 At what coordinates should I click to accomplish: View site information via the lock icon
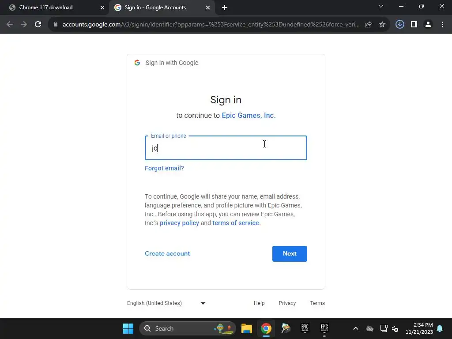pos(56,25)
